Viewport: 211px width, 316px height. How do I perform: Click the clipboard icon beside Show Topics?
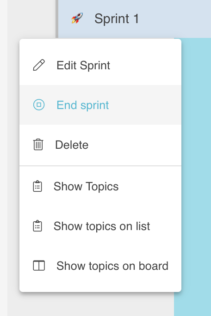37,186
